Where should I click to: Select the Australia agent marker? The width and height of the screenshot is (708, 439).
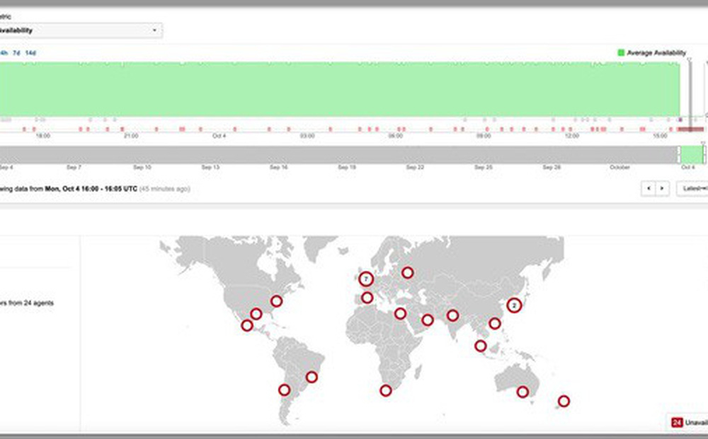coord(523,392)
